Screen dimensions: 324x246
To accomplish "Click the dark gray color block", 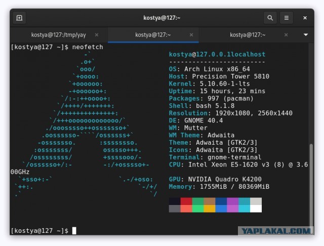I will [175, 209].
